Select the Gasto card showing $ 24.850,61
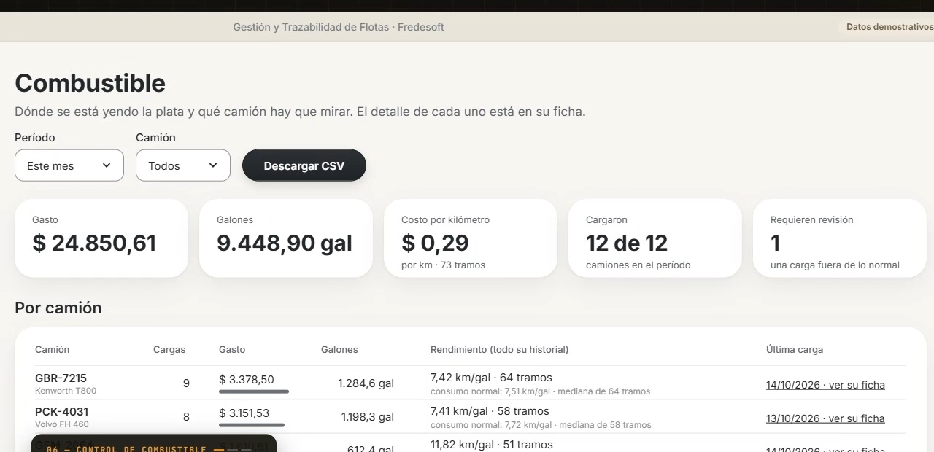This screenshot has width=934, height=452. click(101, 238)
